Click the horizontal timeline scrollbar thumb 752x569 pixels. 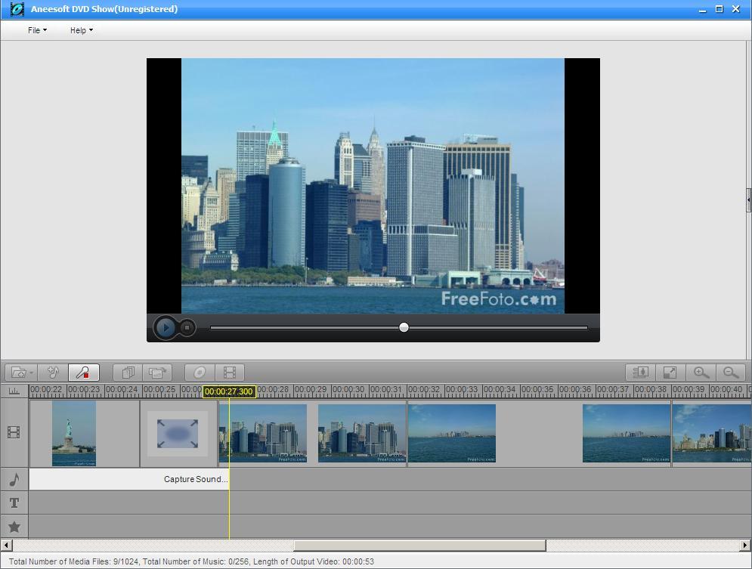419,546
